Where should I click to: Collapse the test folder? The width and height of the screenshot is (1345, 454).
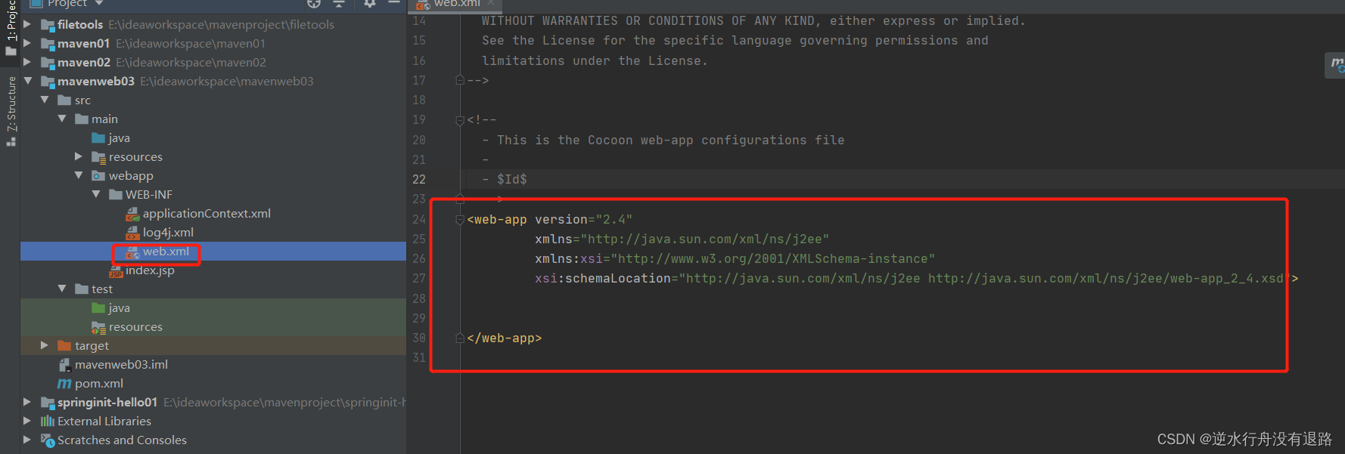62,289
